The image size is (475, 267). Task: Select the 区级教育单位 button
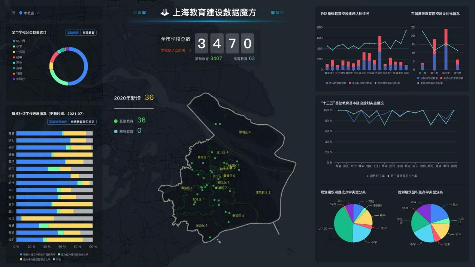[58, 122]
